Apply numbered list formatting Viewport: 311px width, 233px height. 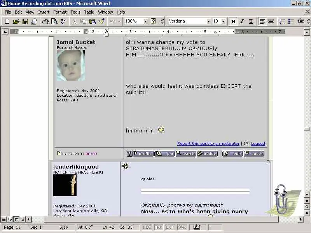[282, 21]
